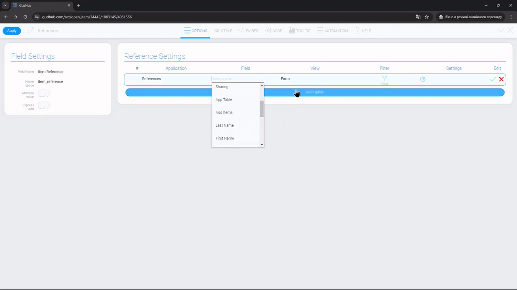517x290 pixels.
Task: Click the address bar URL
Action: [x=87, y=17]
